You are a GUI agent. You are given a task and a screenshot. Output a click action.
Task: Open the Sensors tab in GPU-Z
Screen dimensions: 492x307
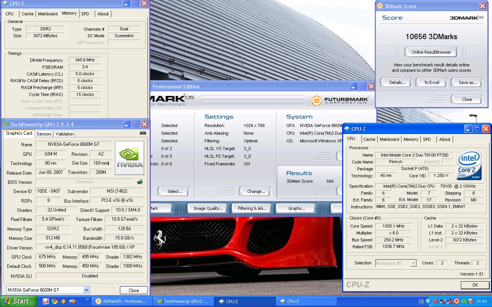click(44, 134)
